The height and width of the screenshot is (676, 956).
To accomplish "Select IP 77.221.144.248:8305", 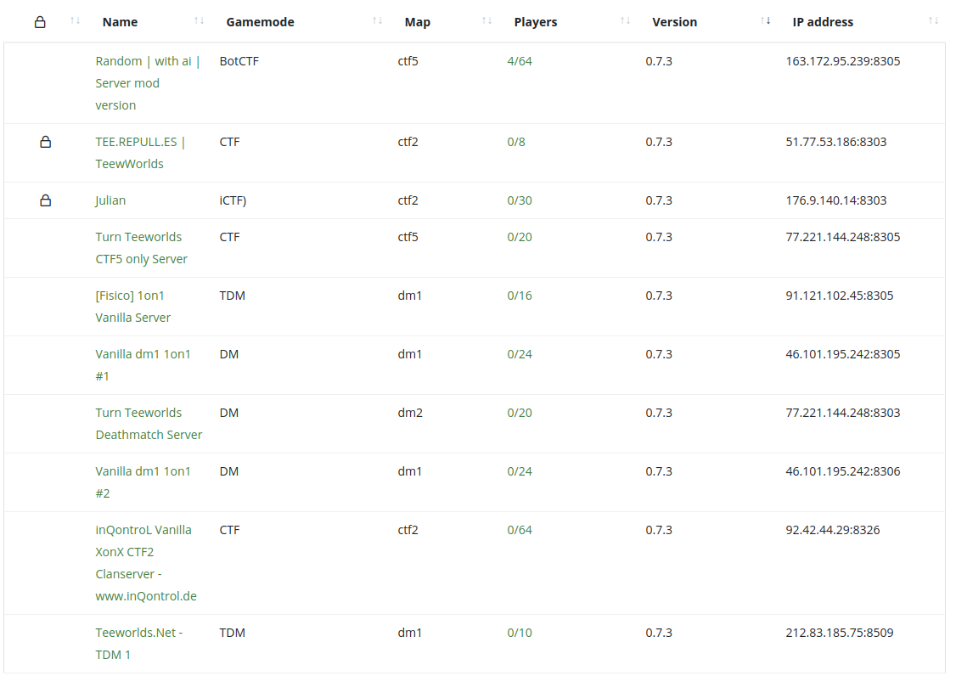I will click(x=842, y=237).
